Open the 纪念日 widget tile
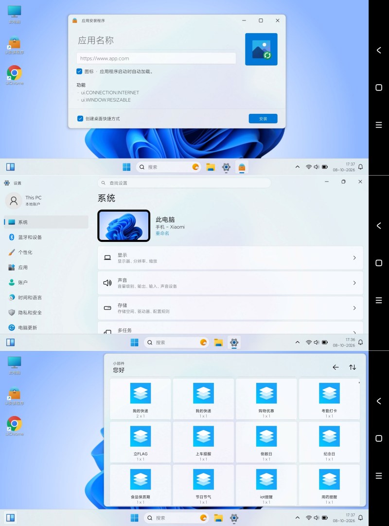 coord(329,442)
